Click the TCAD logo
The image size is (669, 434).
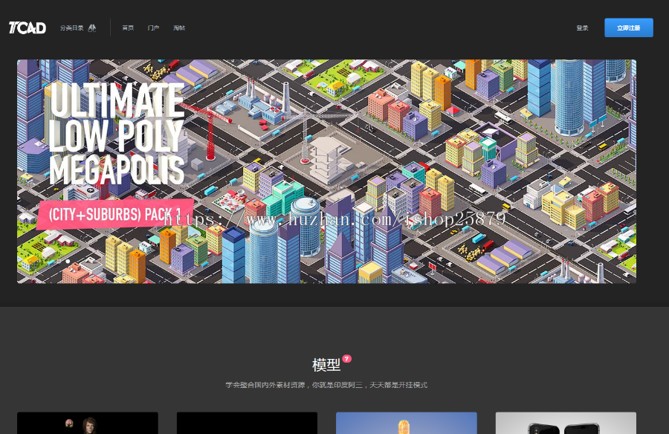point(28,27)
